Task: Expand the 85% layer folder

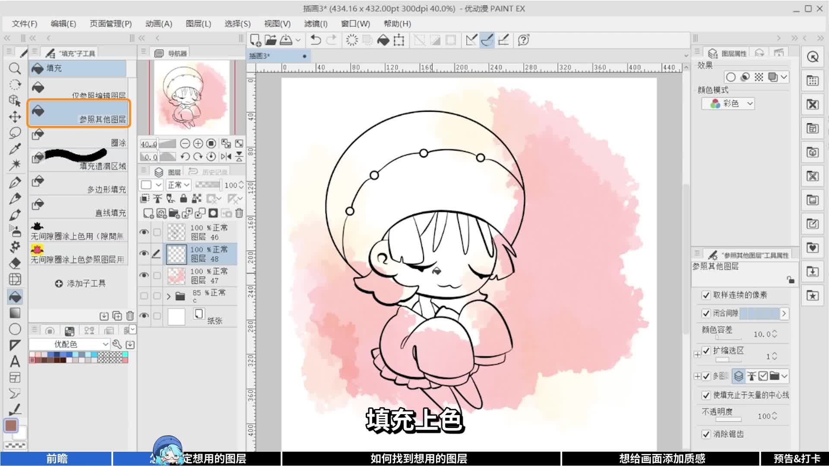Action: [169, 296]
